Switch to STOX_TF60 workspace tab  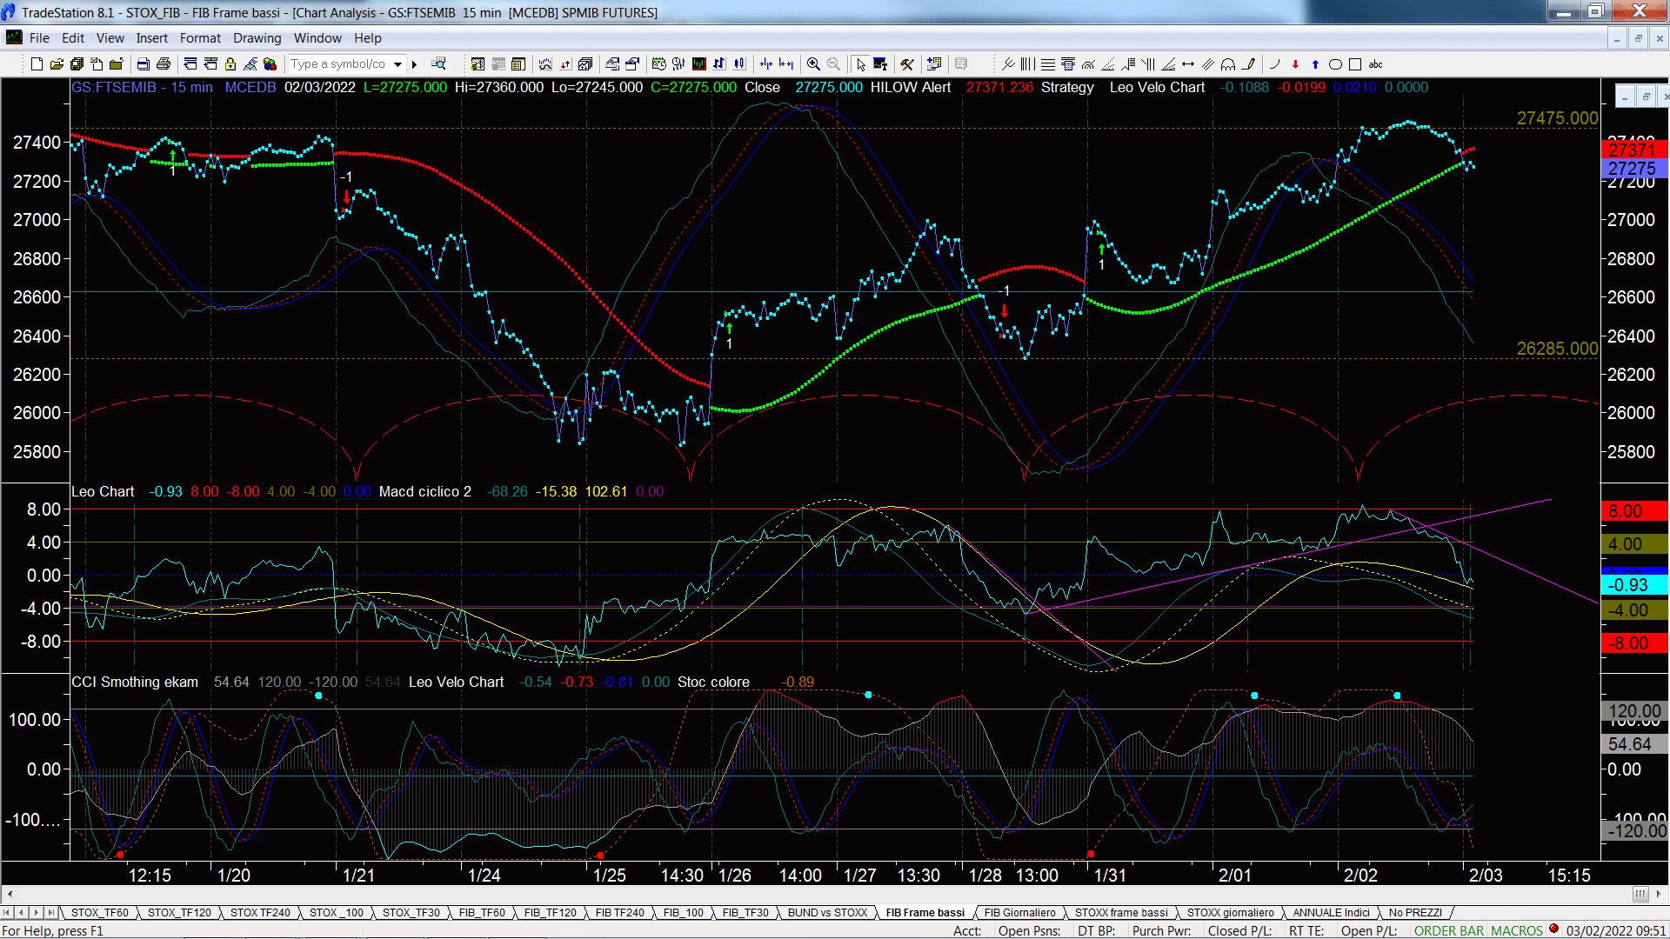[99, 913]
